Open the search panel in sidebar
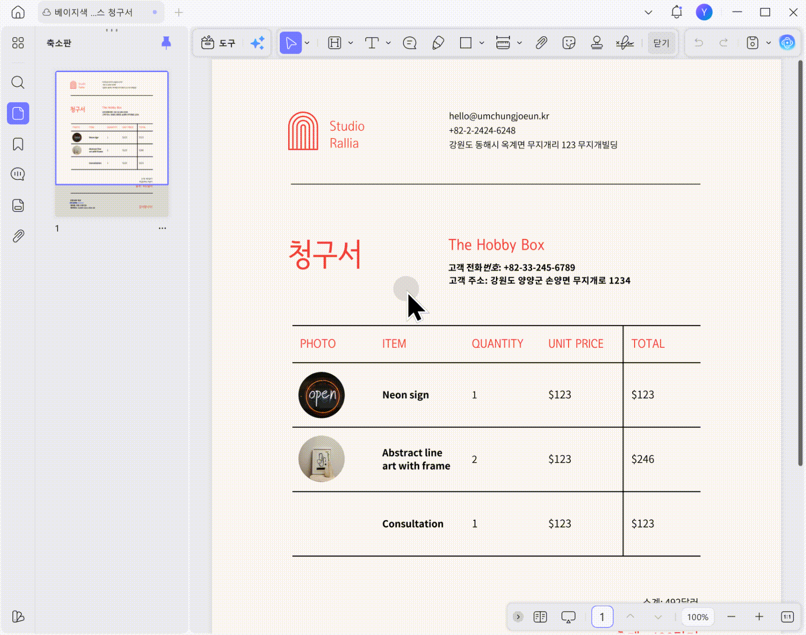Viewport: 806px width, 635px height. [18, 82]
